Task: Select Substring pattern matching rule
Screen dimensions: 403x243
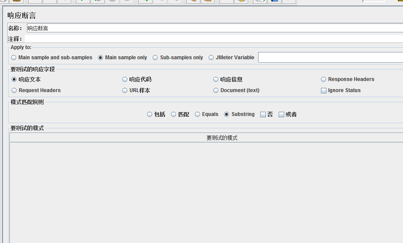Action: (227, 114)
